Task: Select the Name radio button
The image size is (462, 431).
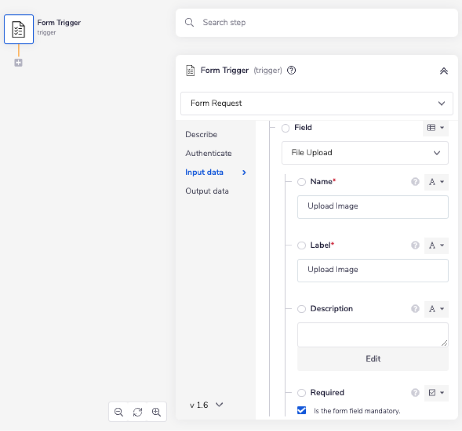Action: pyautogui.click(x=301, y=182)
